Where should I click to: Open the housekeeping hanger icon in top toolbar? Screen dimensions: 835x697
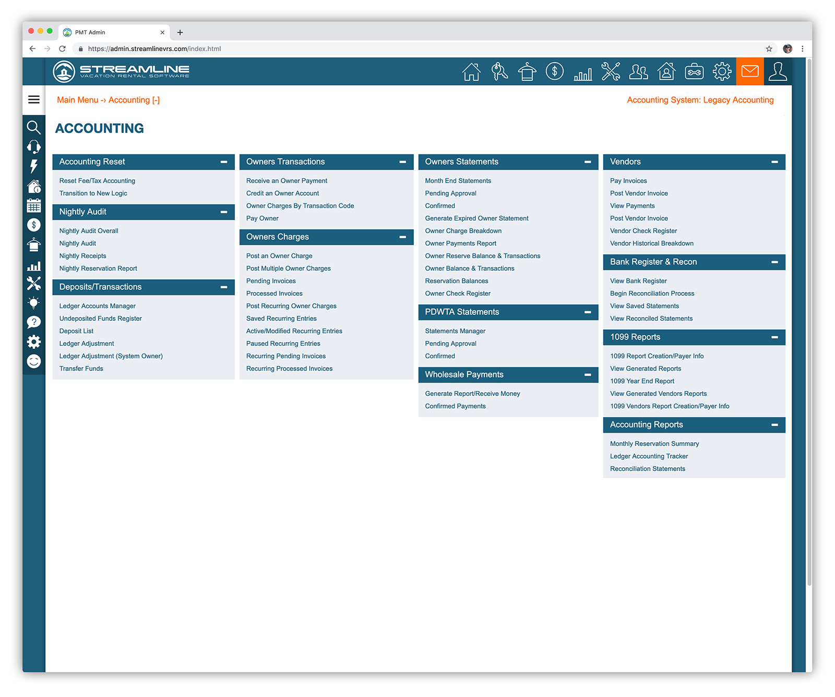(x=527, y=71)
